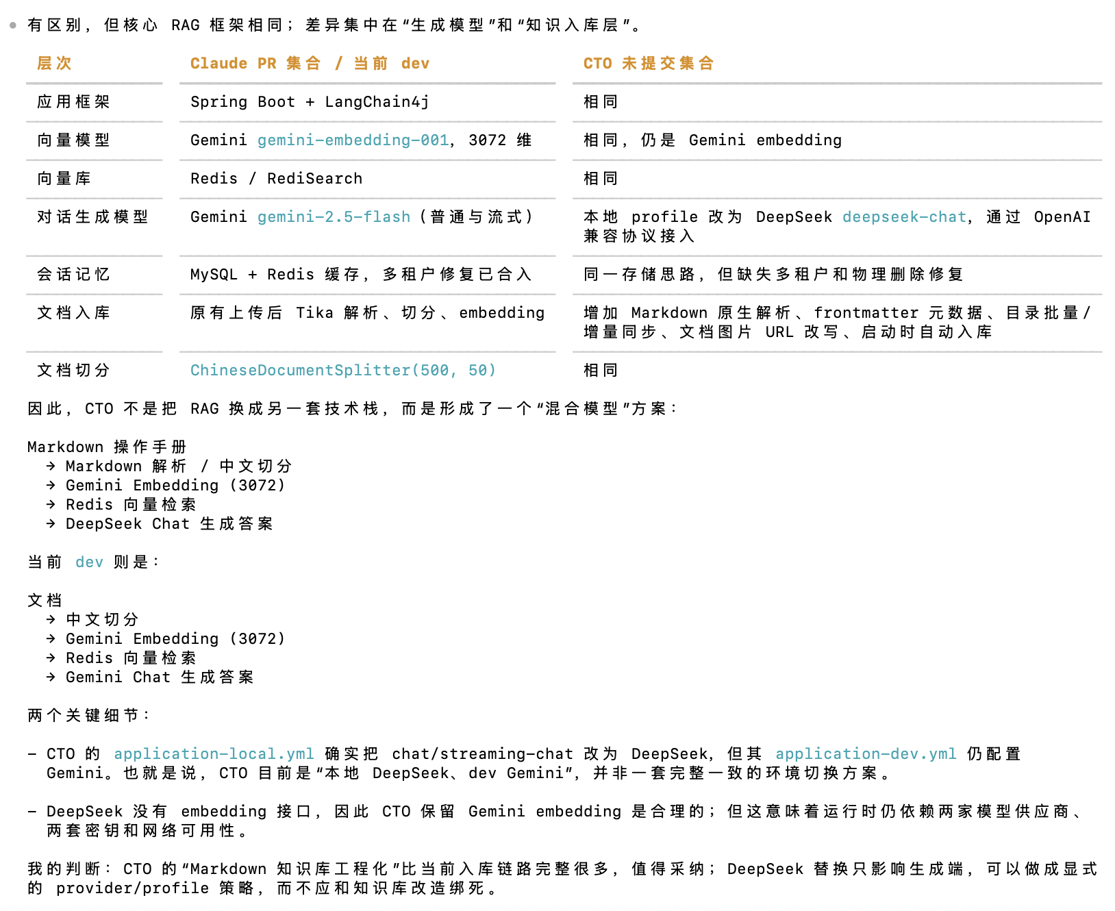Click the 'application-dev.yml' code text
This screenshot has height=911, width=1115.
(x=866, y=754)
